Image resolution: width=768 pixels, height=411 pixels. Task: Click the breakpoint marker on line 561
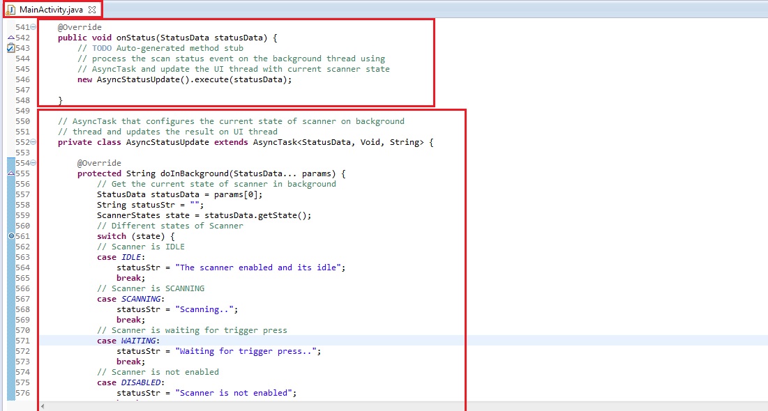tap(10, 236)
